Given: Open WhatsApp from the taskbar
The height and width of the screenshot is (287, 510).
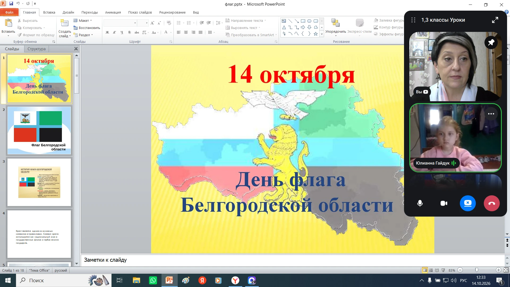Looking at the screenshot, I should pos(153,280).
